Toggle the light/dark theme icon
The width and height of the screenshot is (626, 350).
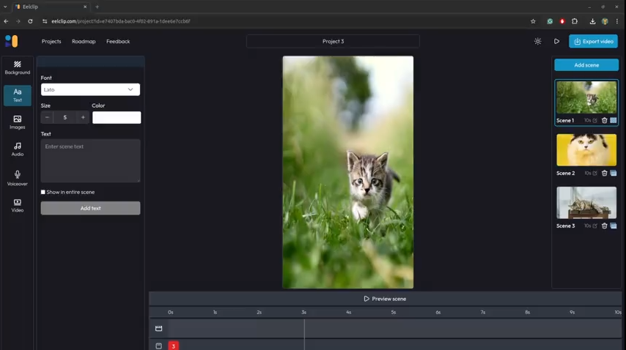pos(537,42)
